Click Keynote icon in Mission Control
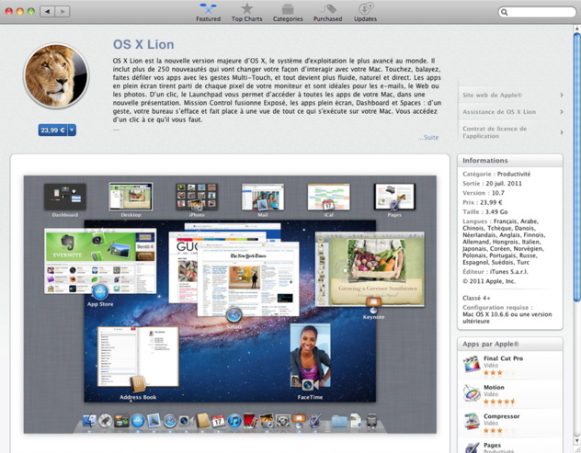Screen dimensions: 581x453 [x=373, y=304]
